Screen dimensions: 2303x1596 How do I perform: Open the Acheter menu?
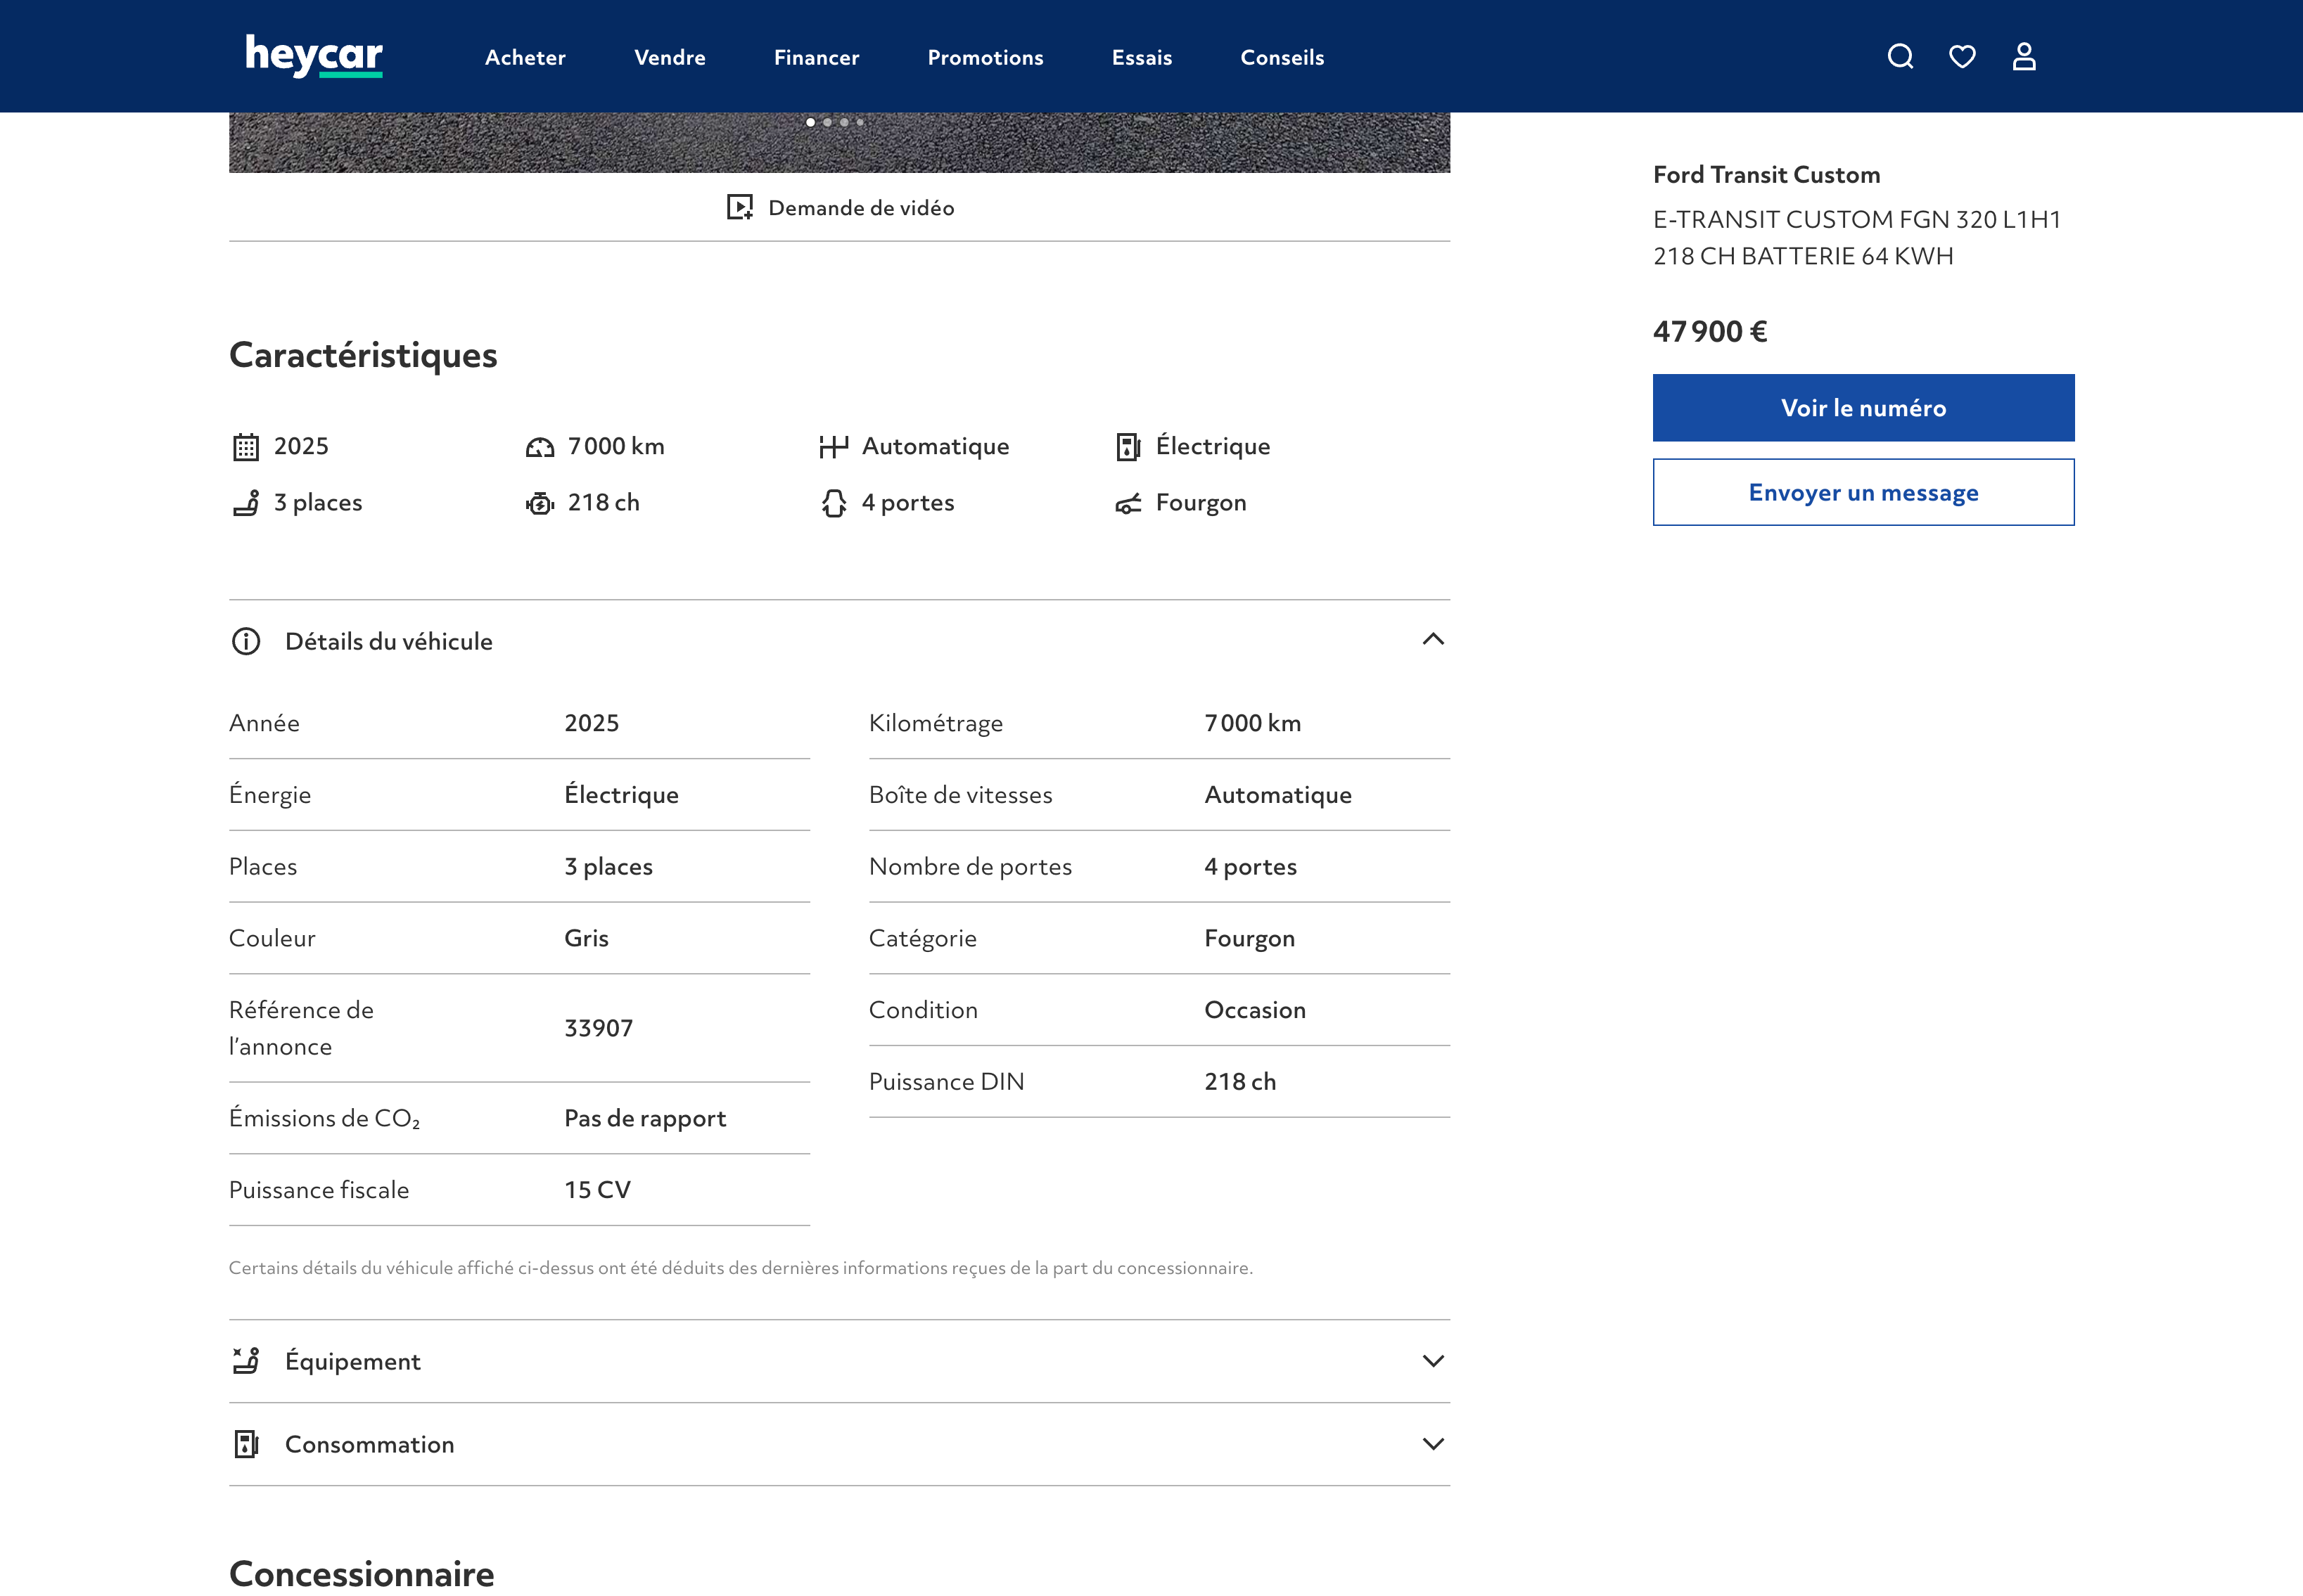[x=525, y=58]
